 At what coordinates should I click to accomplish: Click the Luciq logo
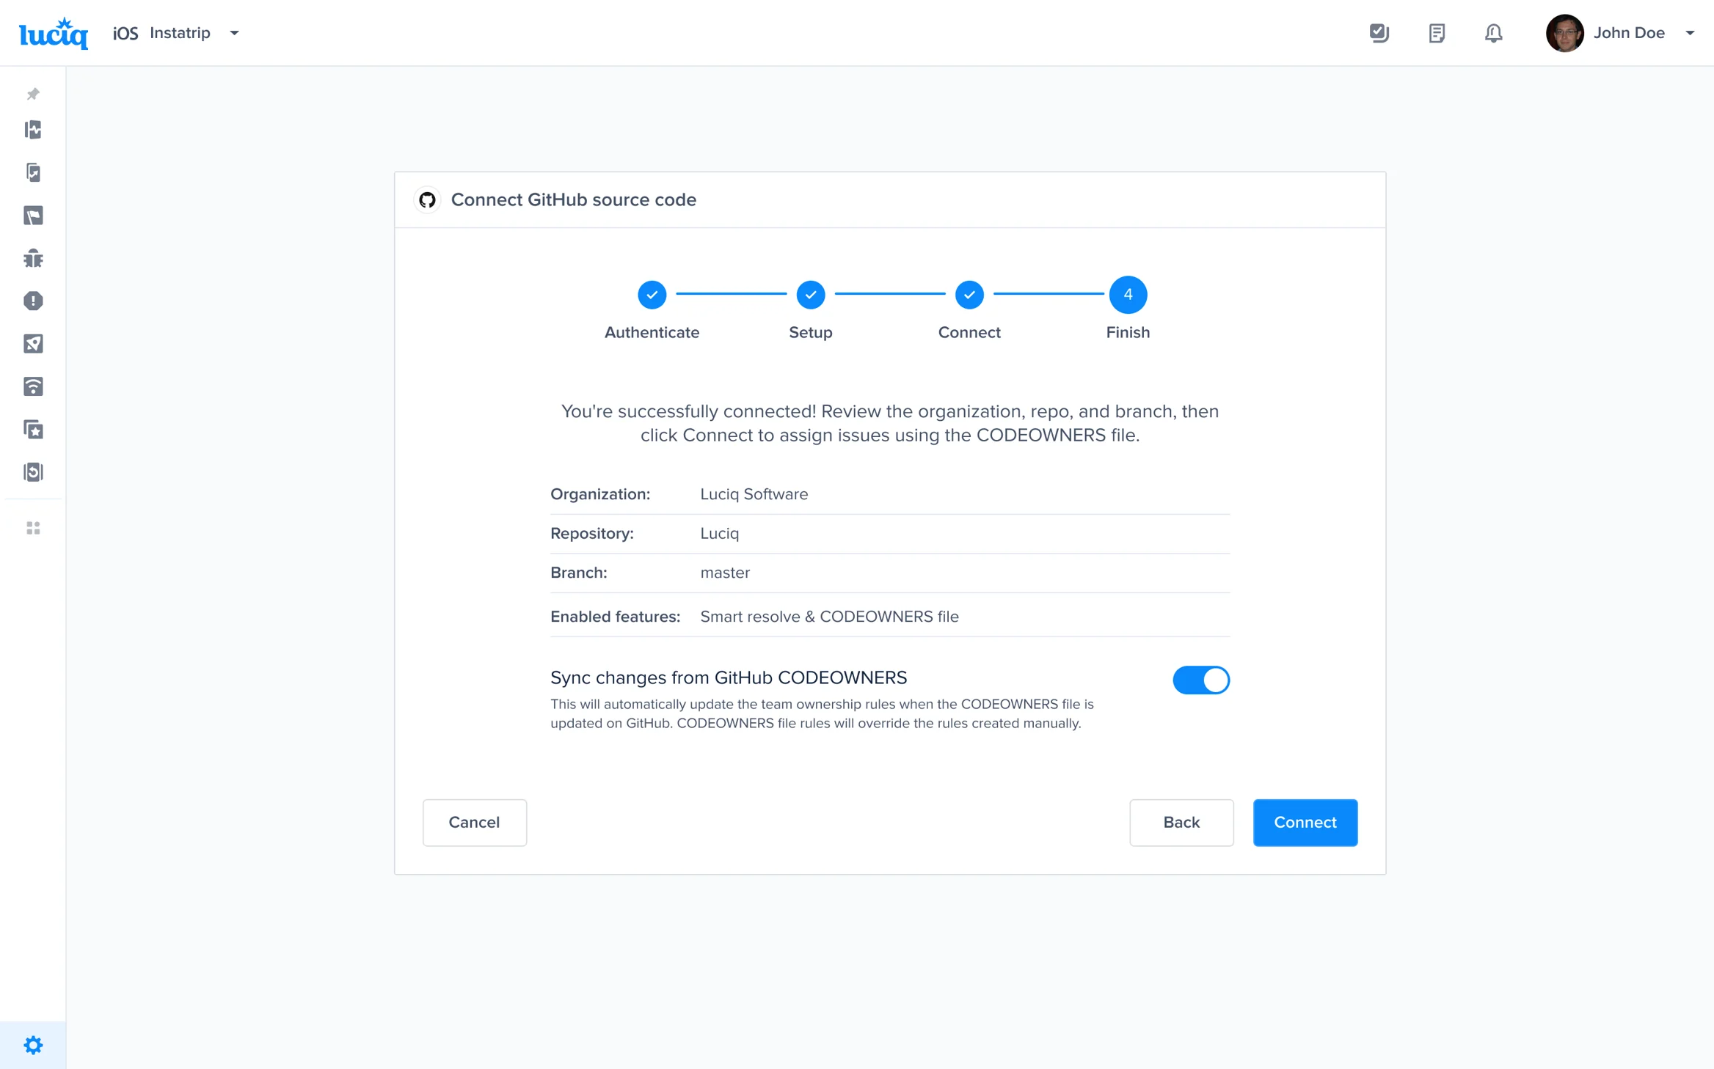pyautogui.click(x=54, y=33)
